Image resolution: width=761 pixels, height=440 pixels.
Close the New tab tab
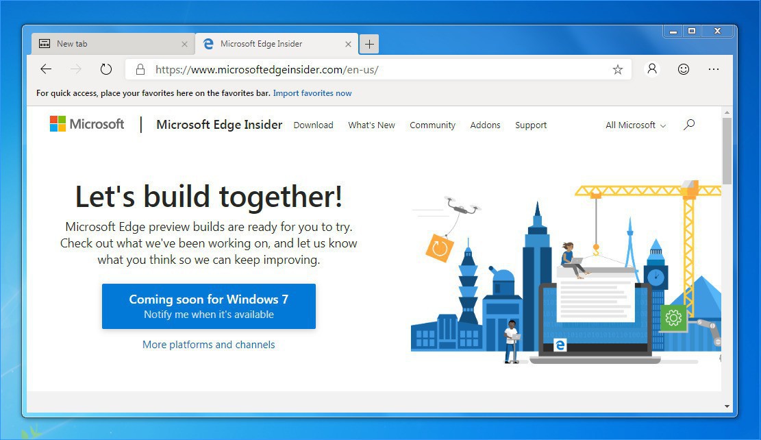point(184,44)
